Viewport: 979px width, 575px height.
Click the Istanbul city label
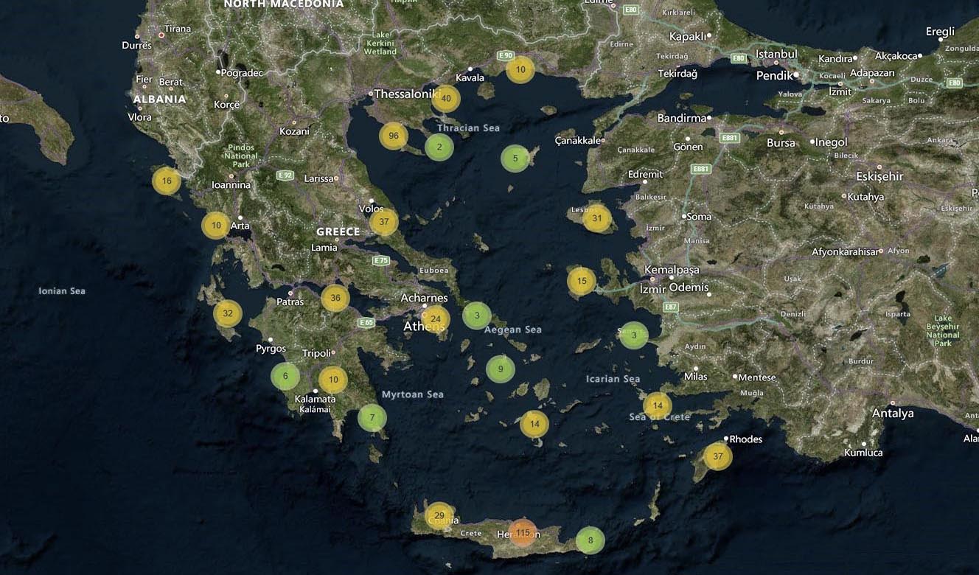click(x=776, y=55)
